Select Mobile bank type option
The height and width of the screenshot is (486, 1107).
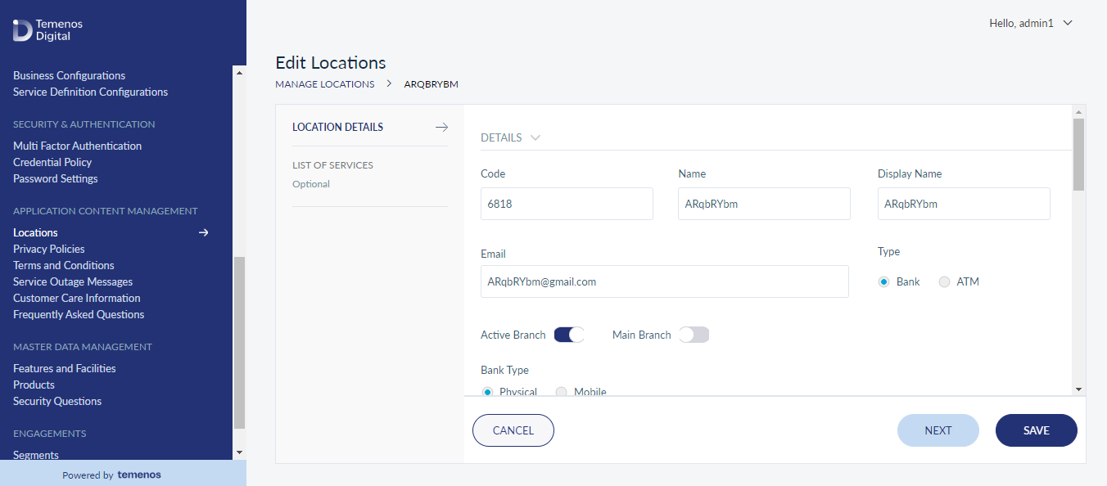pyautogui.click(x=562, y=392)
